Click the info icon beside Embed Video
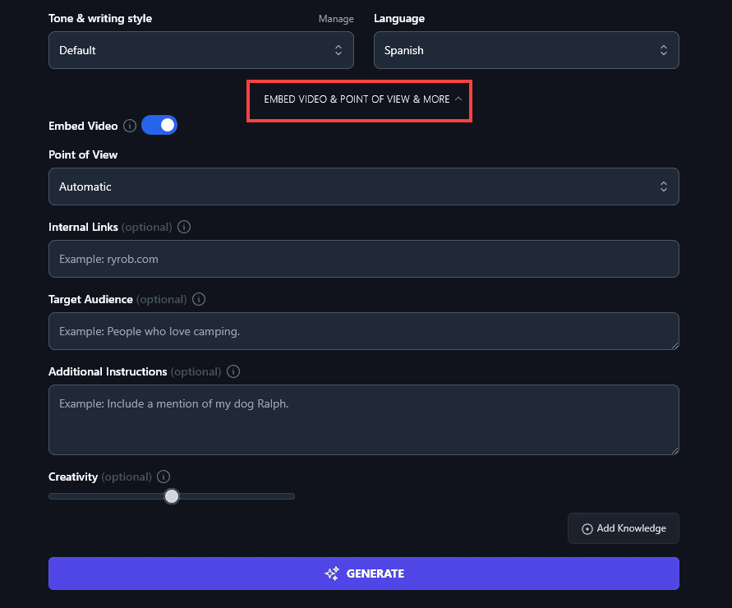 [130, 126]
